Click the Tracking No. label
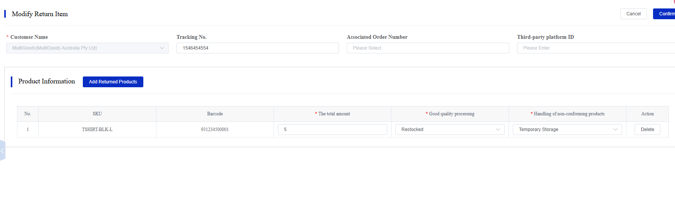This screenshot has height=206, width=675. click(191, 37)
